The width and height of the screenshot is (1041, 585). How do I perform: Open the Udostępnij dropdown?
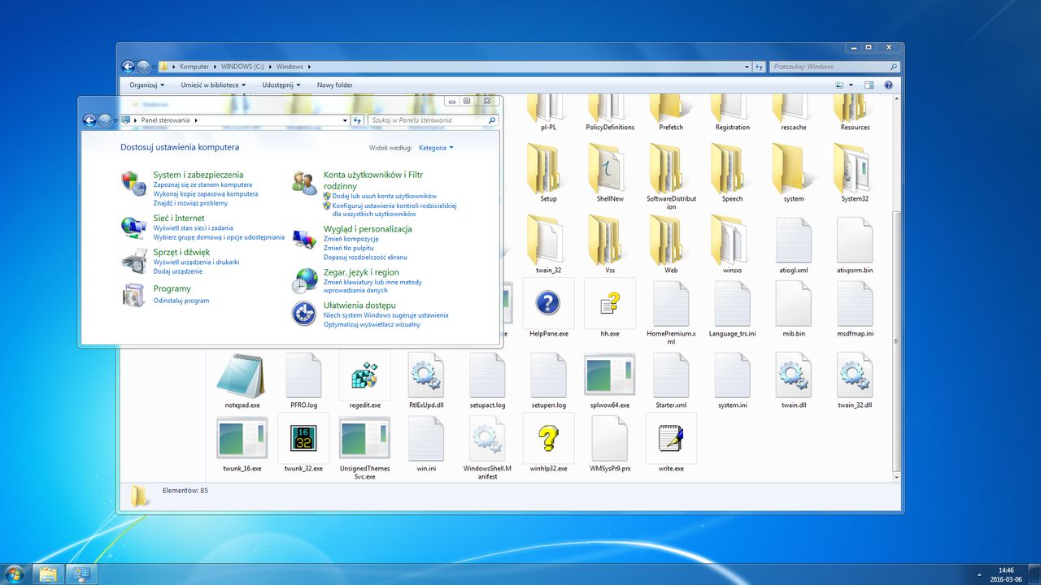[x=281, y=84]
